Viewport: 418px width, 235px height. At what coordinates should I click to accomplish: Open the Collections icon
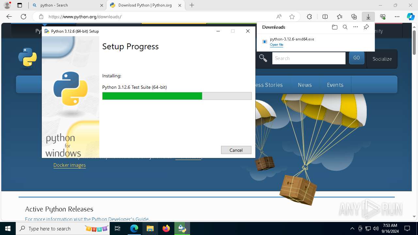click(354, 17)
